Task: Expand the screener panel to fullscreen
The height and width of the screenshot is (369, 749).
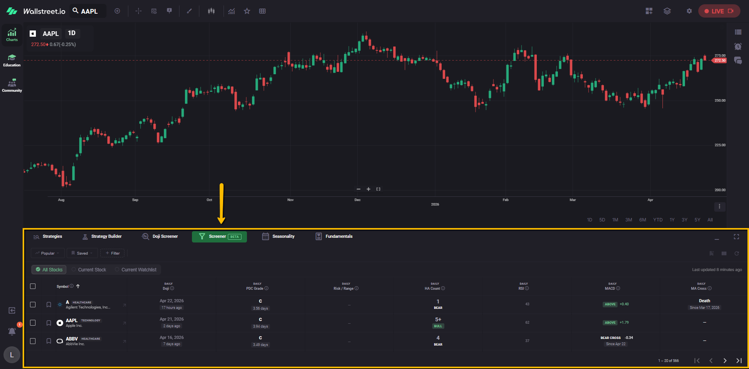Action: click(736, 237)
